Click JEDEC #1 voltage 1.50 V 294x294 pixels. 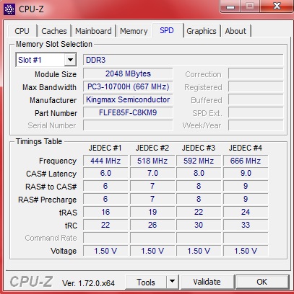pyautogui.click(x=105, y=251)
